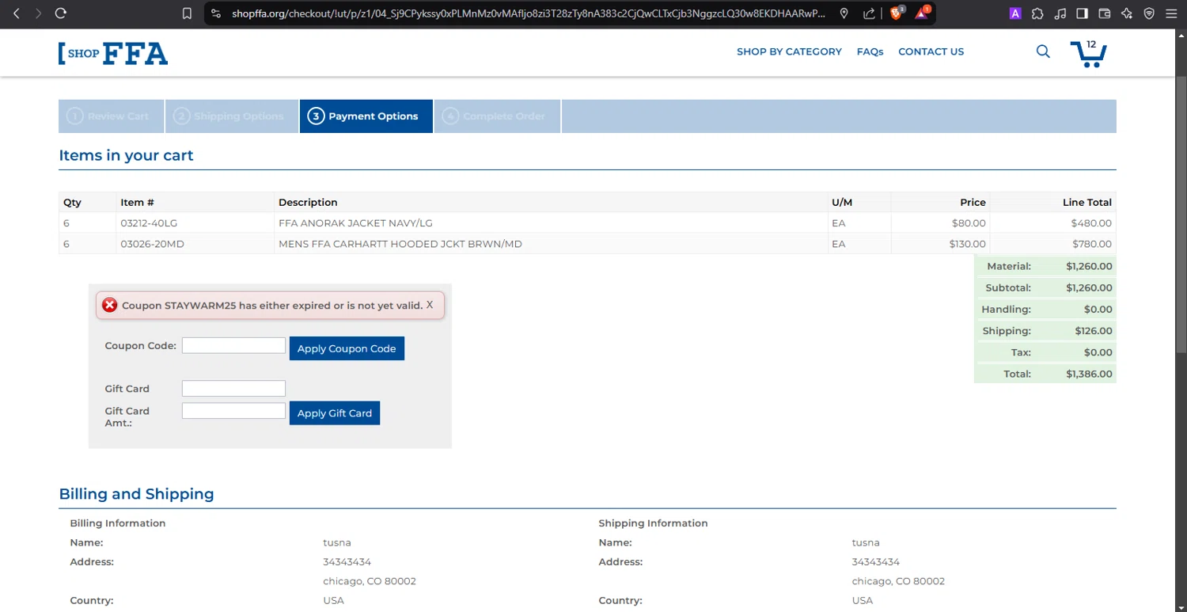The height and width of the screenshot is (612, 1187).
Task: Click Apply Coupon Code button
Action: (347, 348)
